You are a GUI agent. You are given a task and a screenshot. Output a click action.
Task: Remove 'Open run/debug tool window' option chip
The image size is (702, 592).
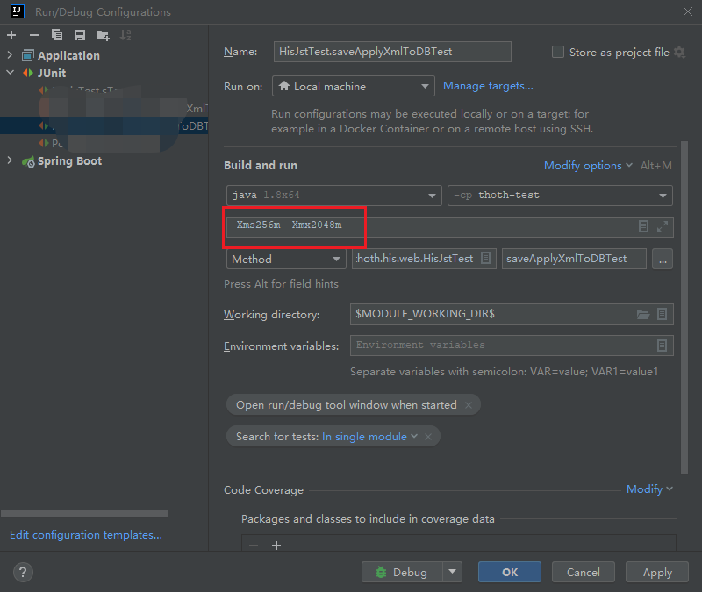[x=469, y=405]
